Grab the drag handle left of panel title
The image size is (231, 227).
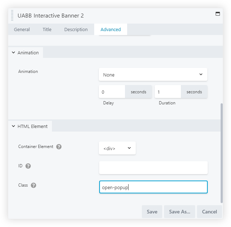click(x=12, y=16)
